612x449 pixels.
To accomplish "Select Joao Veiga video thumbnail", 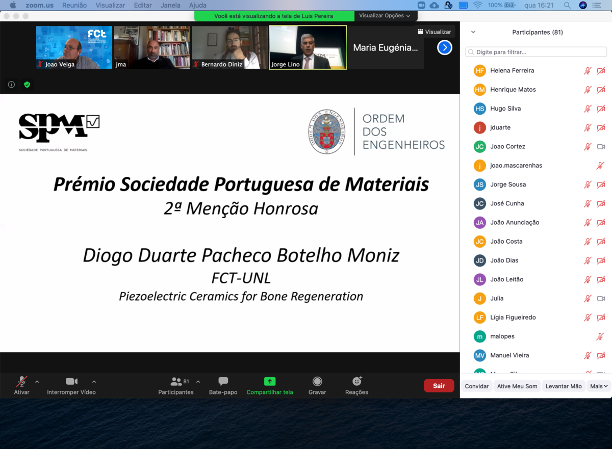I will [74, 47].
